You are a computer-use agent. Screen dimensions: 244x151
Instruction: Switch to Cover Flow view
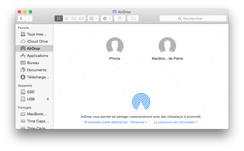coord(82,18)
